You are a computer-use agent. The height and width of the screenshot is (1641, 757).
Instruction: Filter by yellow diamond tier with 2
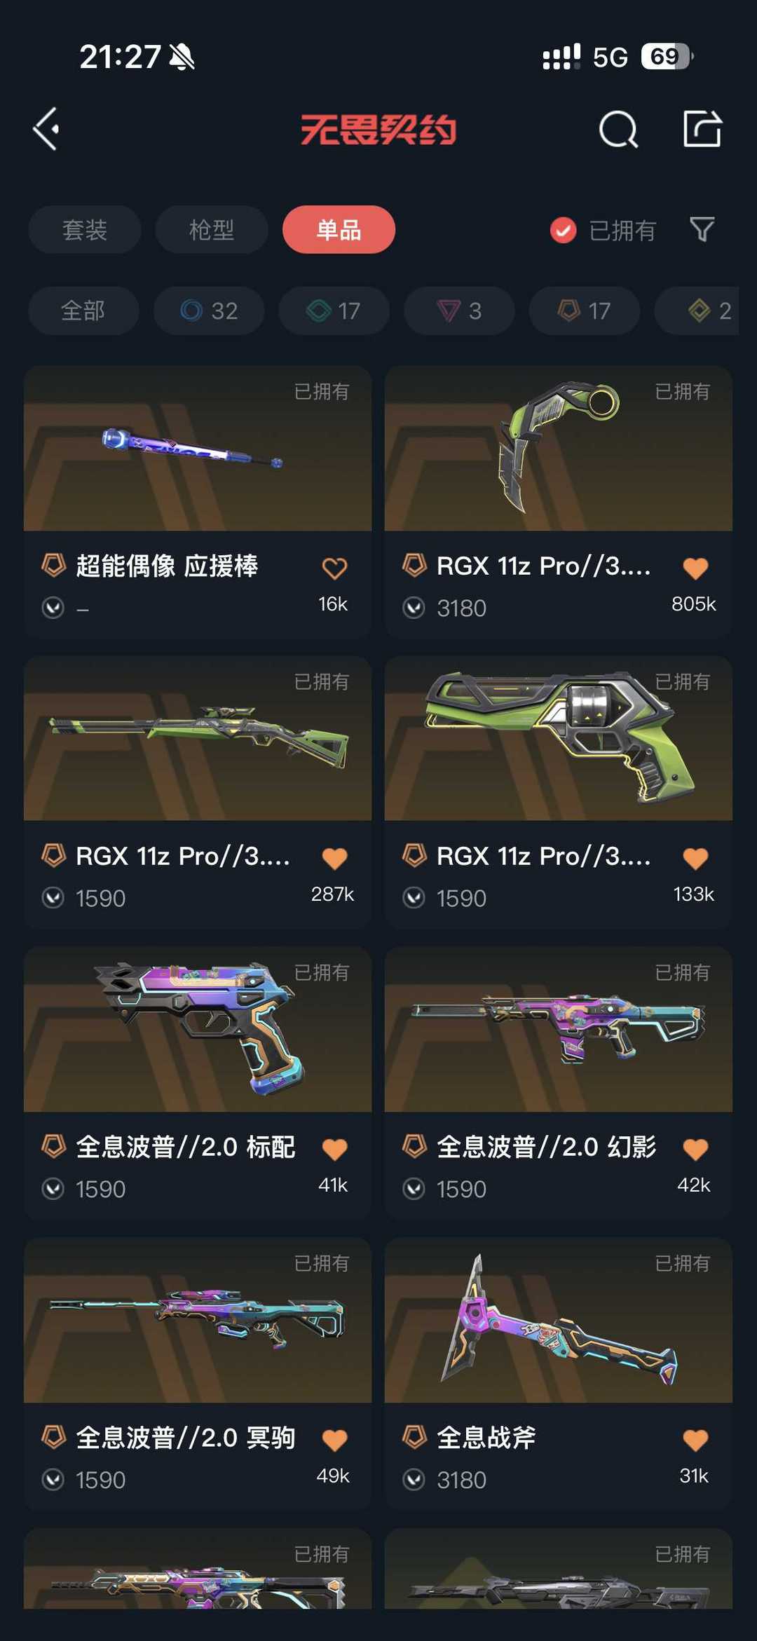click(697, 311)
